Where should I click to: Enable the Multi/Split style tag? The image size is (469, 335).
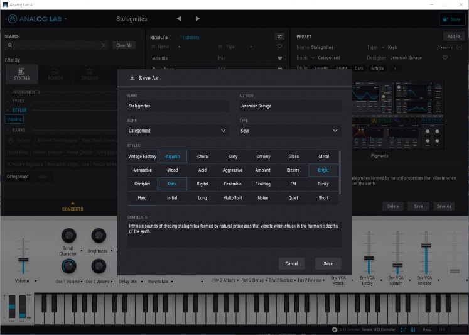pyautogui.click(x=232, y=197)
